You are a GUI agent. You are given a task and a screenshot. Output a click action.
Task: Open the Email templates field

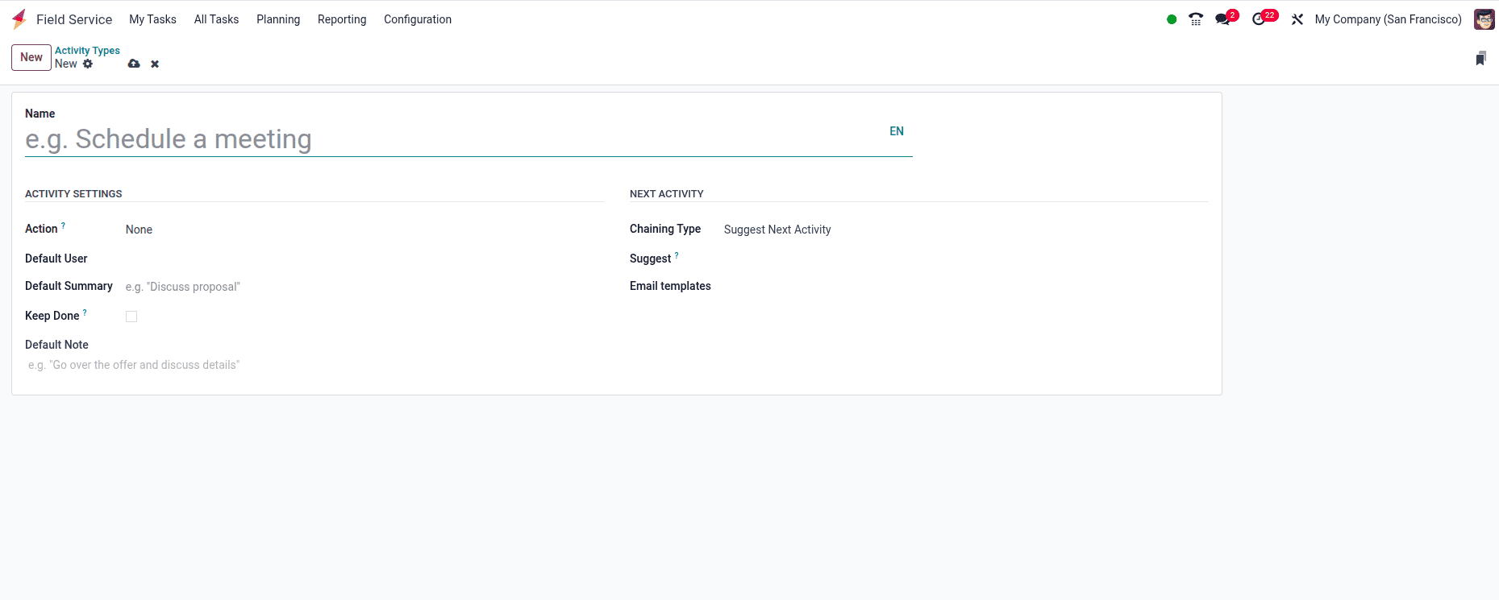965,286
